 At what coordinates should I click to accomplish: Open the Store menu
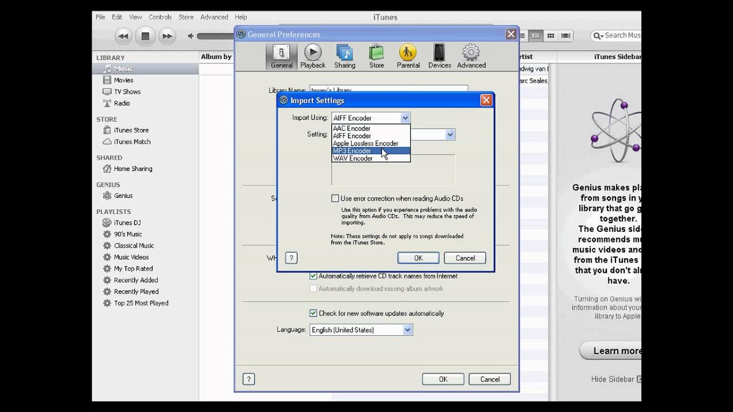click(186, 17)
